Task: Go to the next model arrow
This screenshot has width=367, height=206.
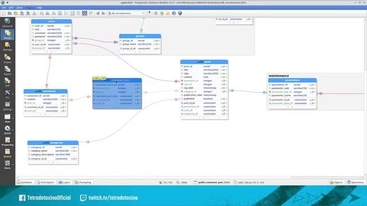Action: pos(103,13)
